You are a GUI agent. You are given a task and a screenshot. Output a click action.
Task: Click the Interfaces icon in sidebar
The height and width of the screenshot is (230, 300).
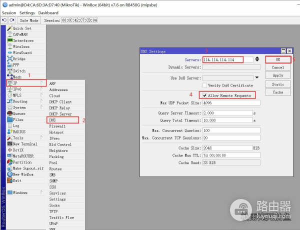pos(10,40)
